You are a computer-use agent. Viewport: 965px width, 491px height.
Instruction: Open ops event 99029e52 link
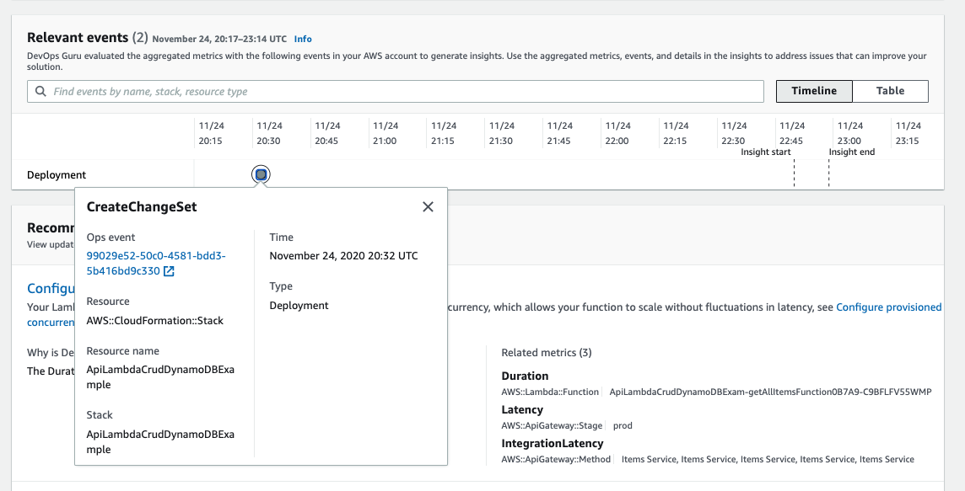pos(156,255)
